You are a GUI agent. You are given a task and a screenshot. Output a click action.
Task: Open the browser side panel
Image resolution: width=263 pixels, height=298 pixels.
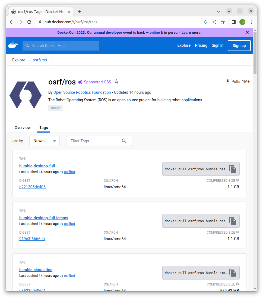click(x=234, y=22)
